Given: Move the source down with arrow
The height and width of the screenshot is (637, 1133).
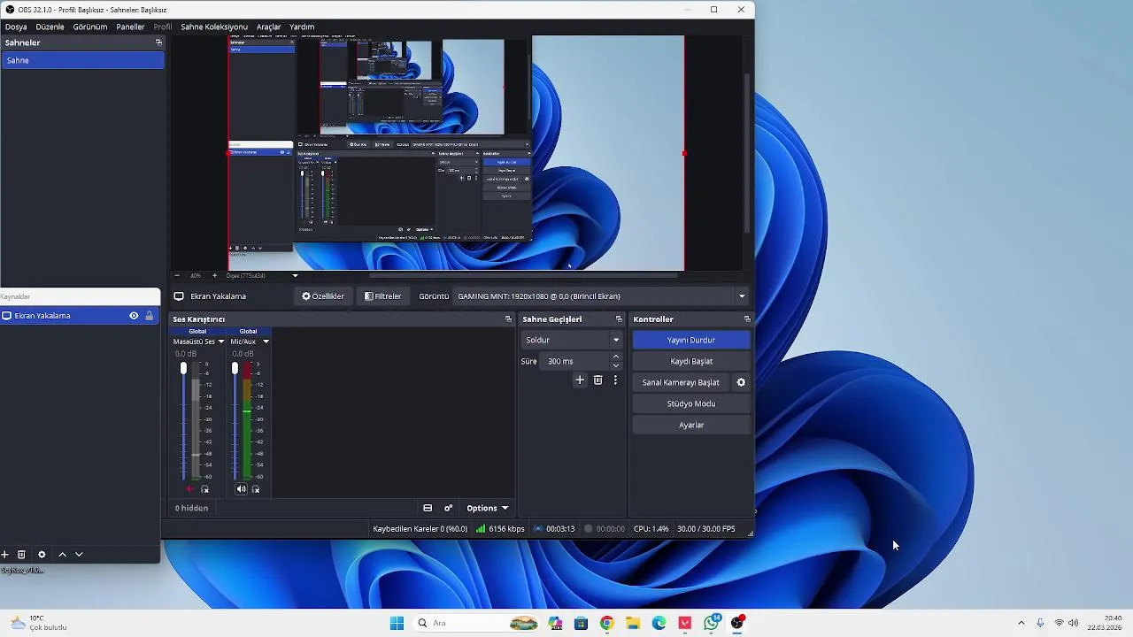Looking at the screenshot, I should (79, 555).
